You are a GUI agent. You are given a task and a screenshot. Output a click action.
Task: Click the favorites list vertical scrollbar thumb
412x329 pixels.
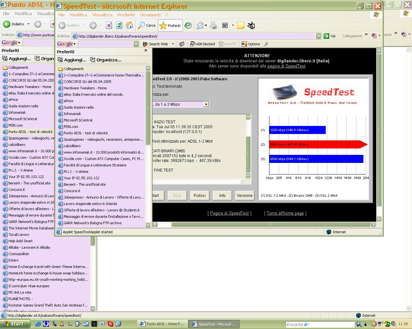point(148,108)
